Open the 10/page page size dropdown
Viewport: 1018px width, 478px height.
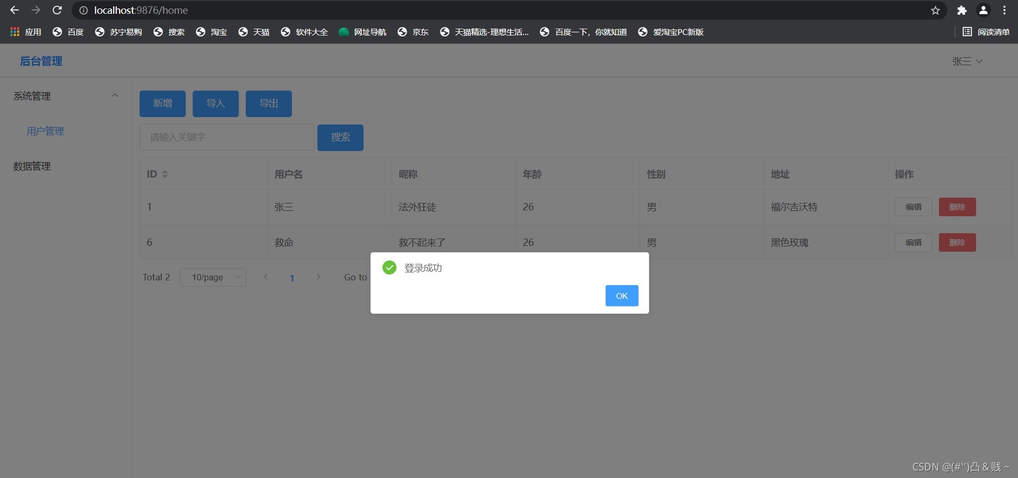(x=213, y=277)
